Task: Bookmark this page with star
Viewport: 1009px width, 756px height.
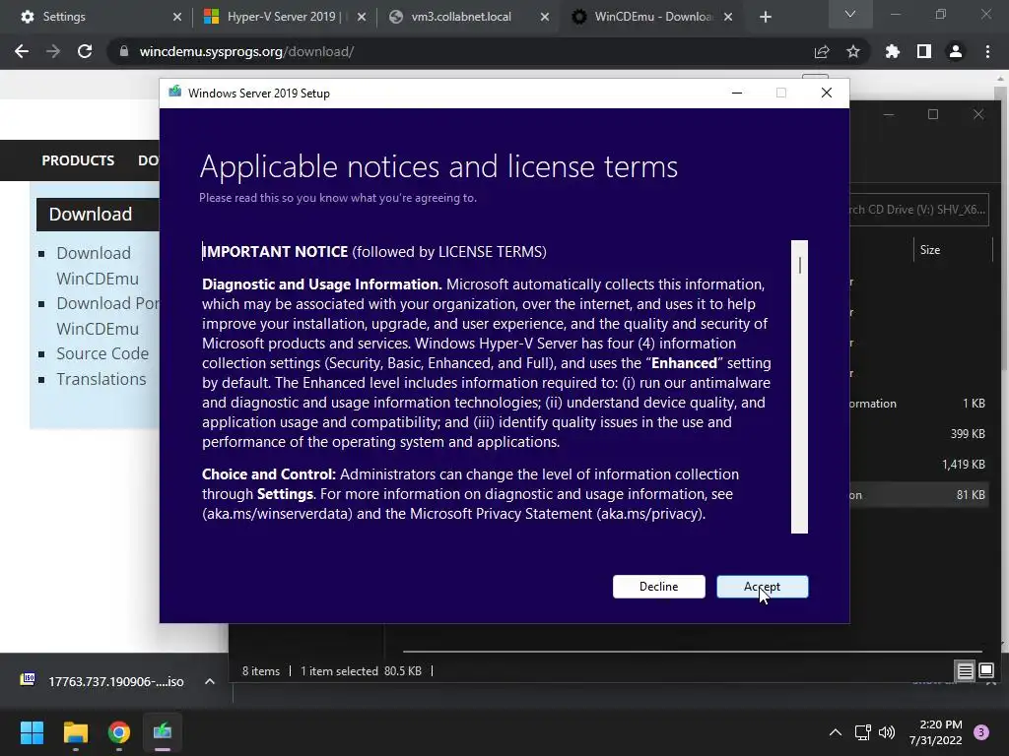Action: (x=853, y=51)
